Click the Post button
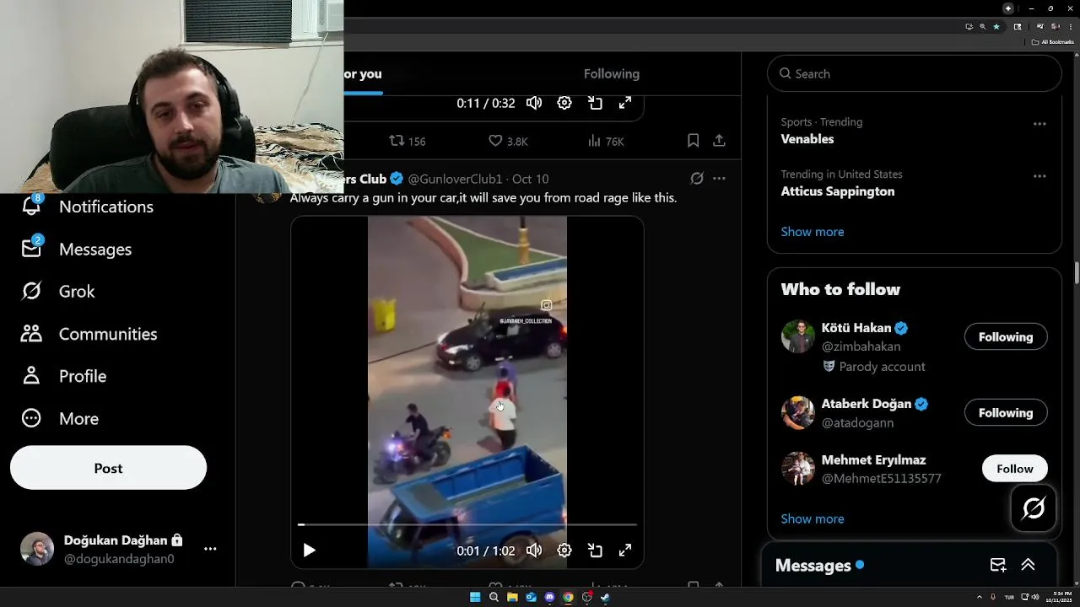The image size is (1080, 607). (x=108, y=468)
